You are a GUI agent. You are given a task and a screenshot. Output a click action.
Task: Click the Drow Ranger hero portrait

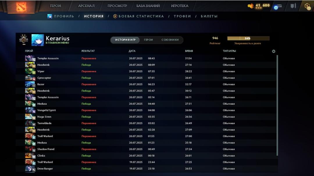[30, 169]
